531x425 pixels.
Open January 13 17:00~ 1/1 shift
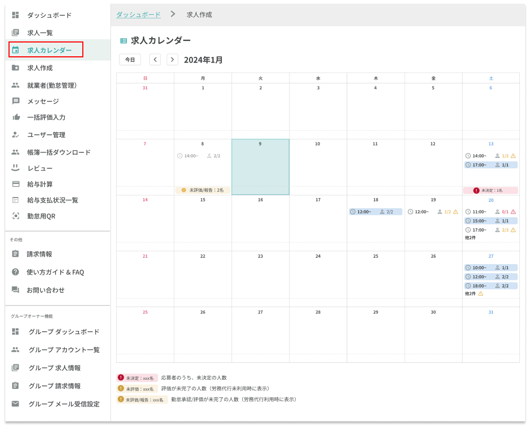coord(491,165)
